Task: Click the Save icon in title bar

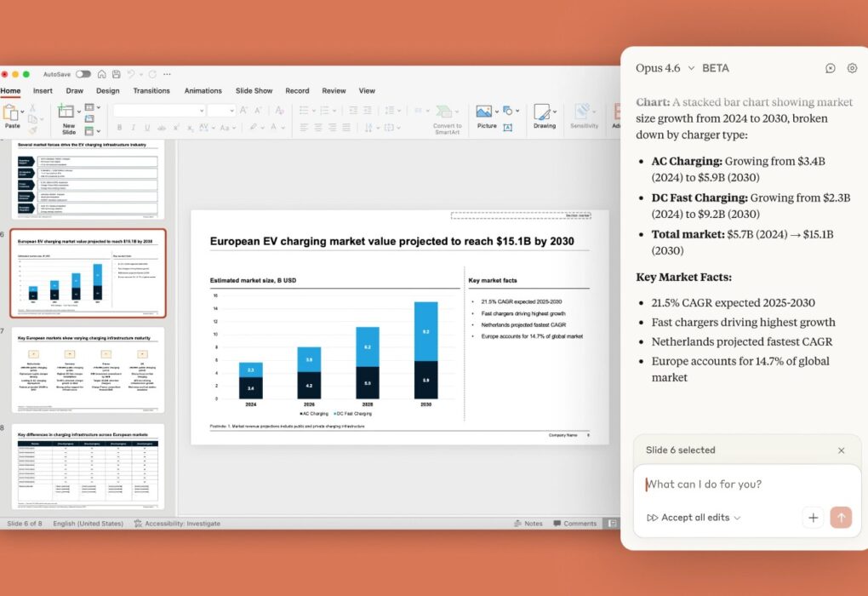Action: [x=116, y=74]
